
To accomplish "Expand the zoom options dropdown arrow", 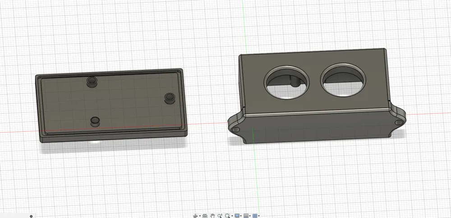I will (232, 216).
